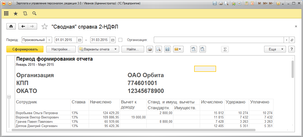Open the Организация dropdown list
303x137 pixels.
(286, 40)
